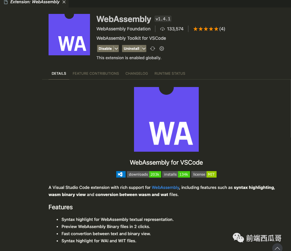
Task: Open the Changelog tab
Action: point(137,73)
